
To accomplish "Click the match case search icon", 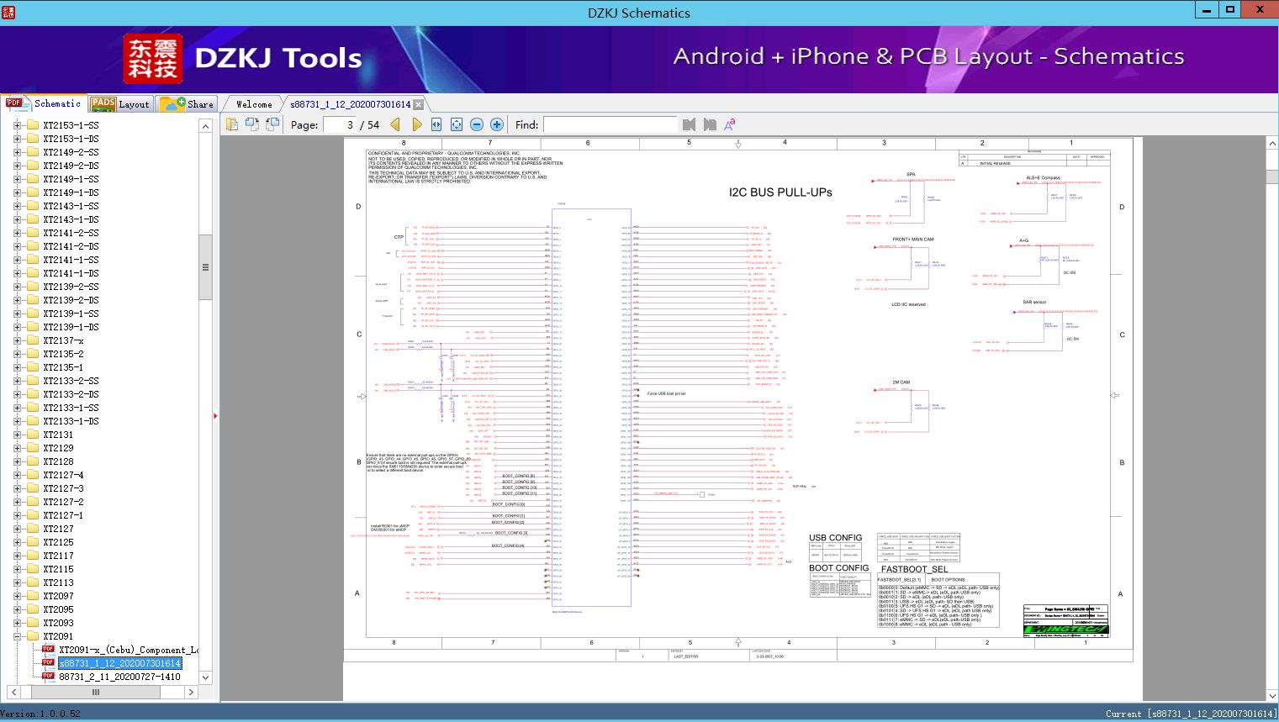I will click(x=730, y=124).
